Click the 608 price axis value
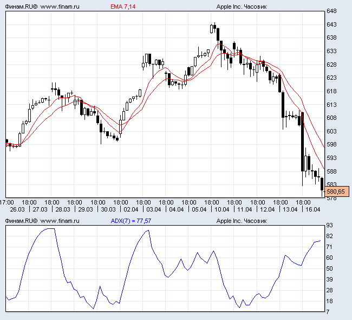 point(331,118)
